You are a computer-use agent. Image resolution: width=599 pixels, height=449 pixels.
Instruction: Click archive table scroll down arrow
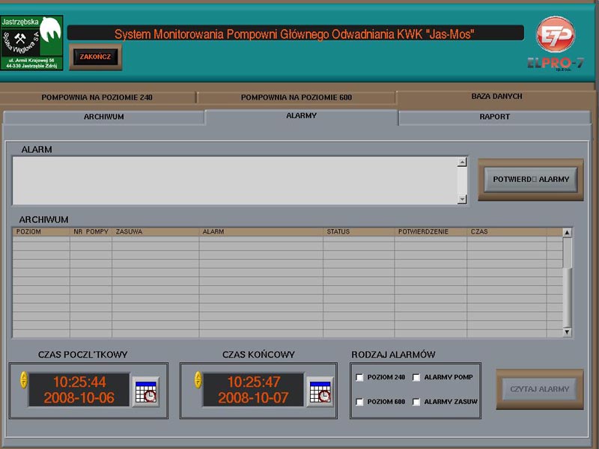coord(568,332)
